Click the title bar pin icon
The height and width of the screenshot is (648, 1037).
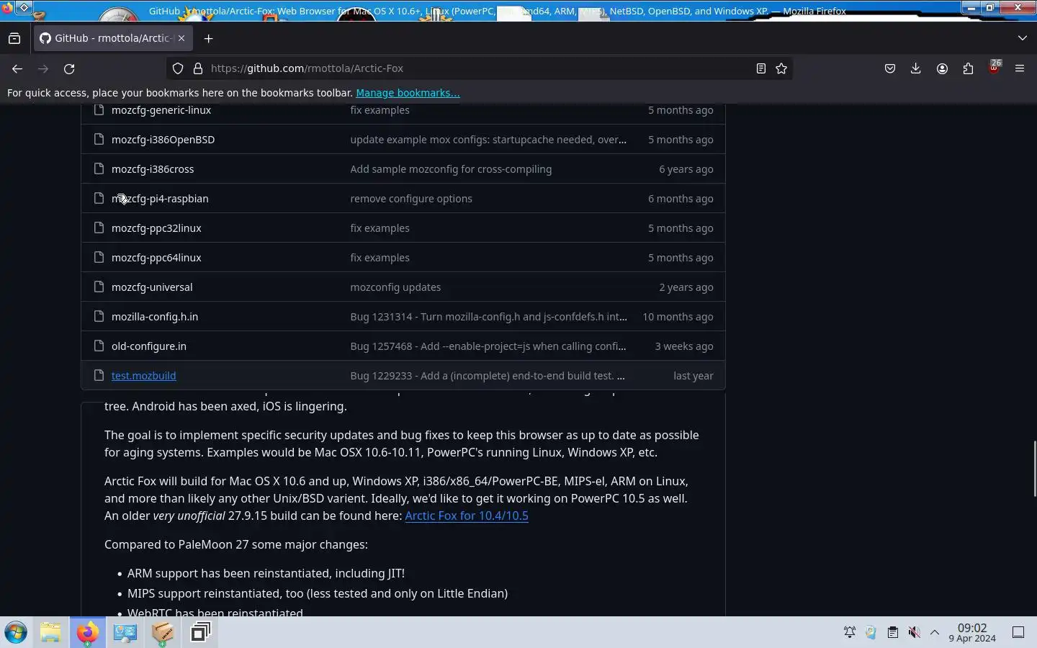click(24, 8)
